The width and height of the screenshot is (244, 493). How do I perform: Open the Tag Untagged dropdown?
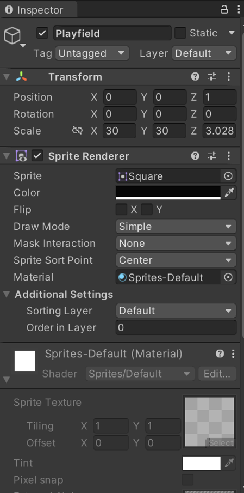click(92, 53)
